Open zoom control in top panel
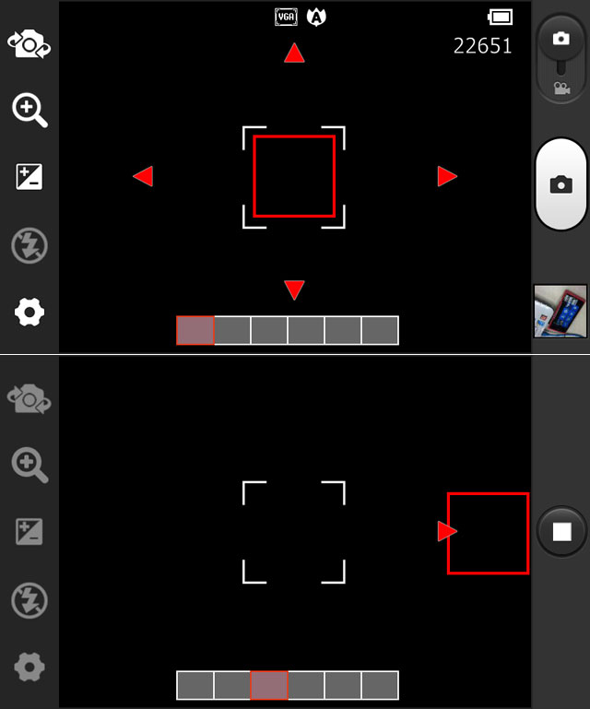The image size is (590, 709). point(29,110)
